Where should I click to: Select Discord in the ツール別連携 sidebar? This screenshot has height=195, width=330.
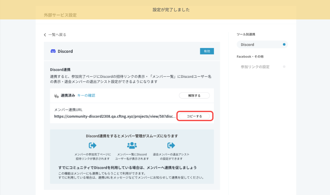[x=247, y=45]
